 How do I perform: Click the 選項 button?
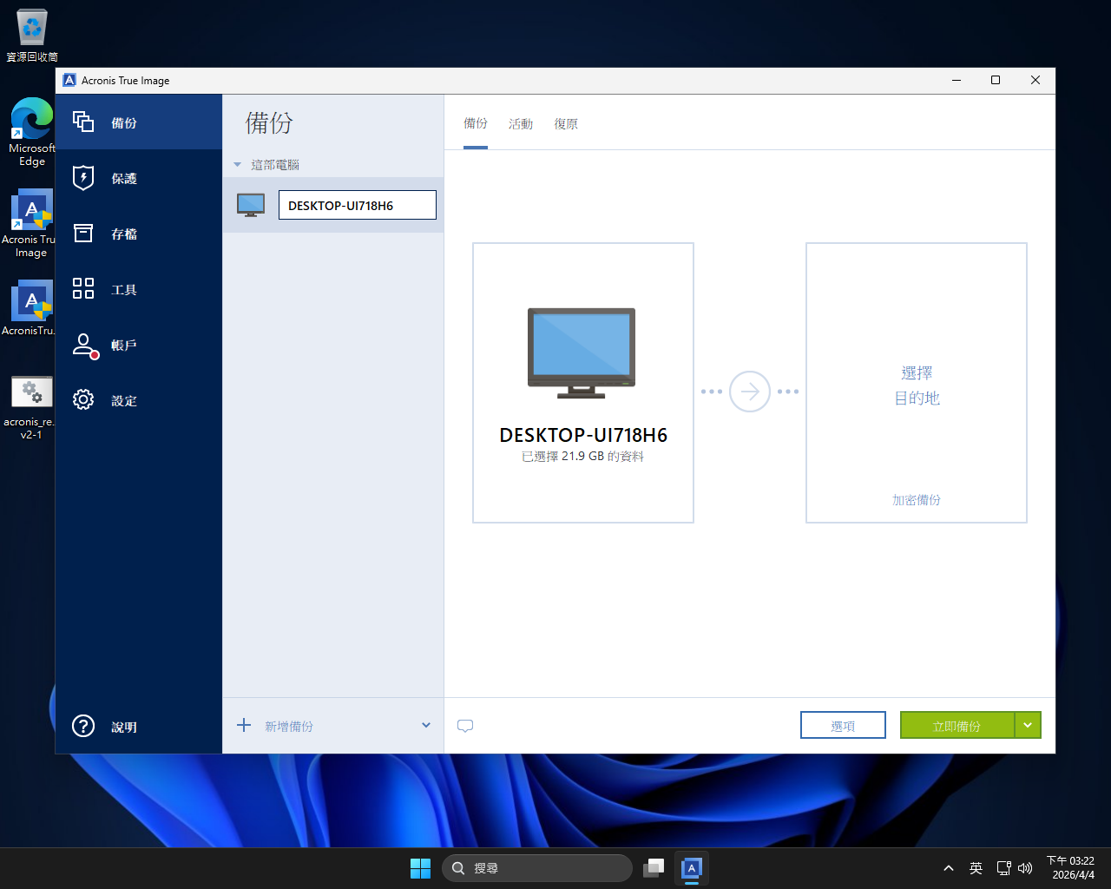point(843,725)
